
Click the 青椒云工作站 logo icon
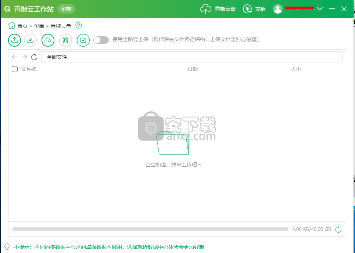pyautogui.click(x=7, y=9)
